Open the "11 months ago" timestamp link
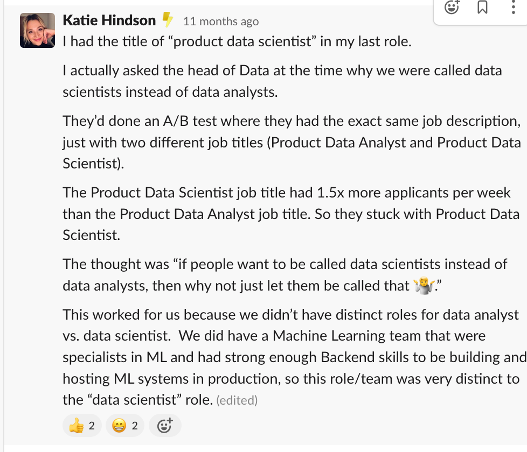527x452 pixels. pyautogui.click(x=221, y=22)
